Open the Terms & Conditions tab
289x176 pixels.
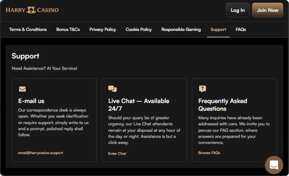pyautogui.click(x=28, y=29)
